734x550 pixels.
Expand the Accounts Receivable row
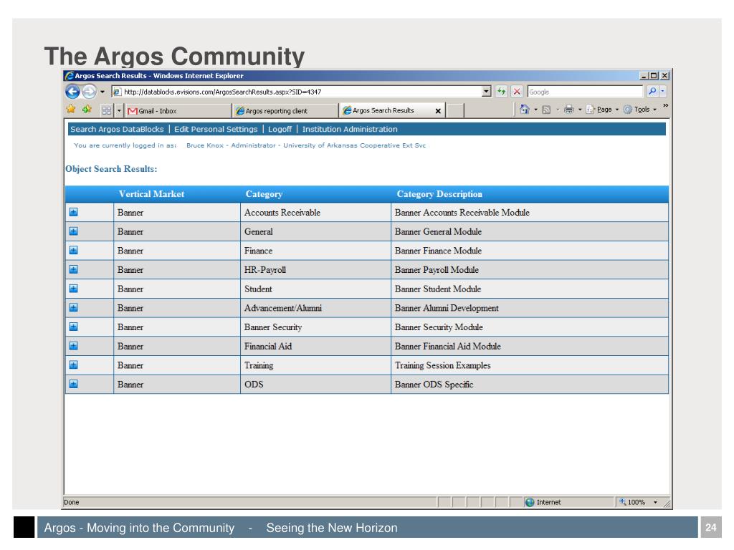(x=74, y=212)
